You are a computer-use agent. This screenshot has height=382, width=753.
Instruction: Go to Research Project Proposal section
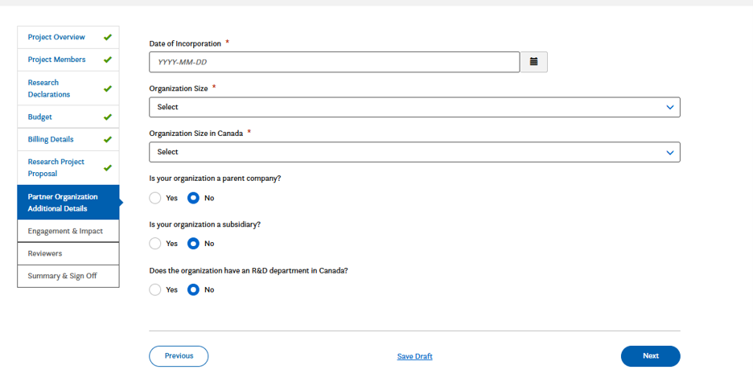point(68,167)
